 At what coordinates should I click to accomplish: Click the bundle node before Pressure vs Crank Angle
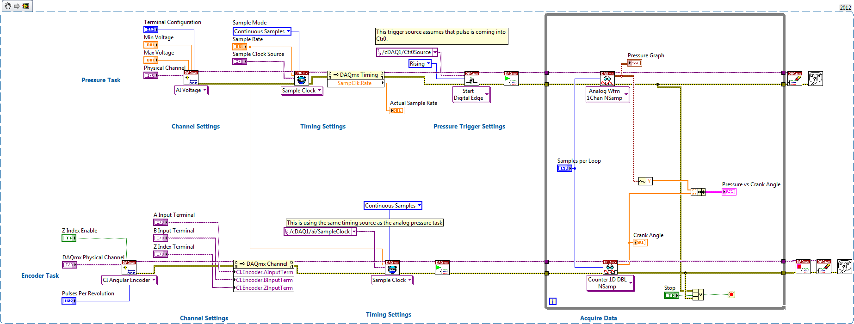[698, 192]
